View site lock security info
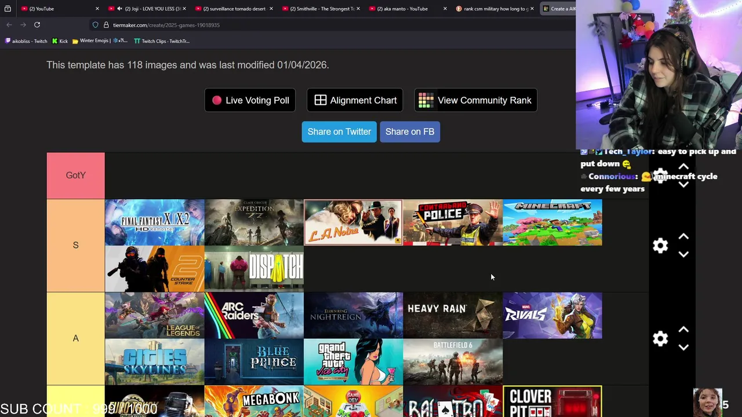This screenshot has height=417, width=742. [106, 25]
